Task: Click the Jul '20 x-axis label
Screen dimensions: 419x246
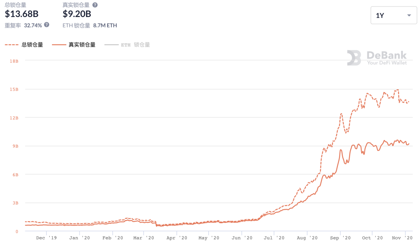Action: click(274, 238)
